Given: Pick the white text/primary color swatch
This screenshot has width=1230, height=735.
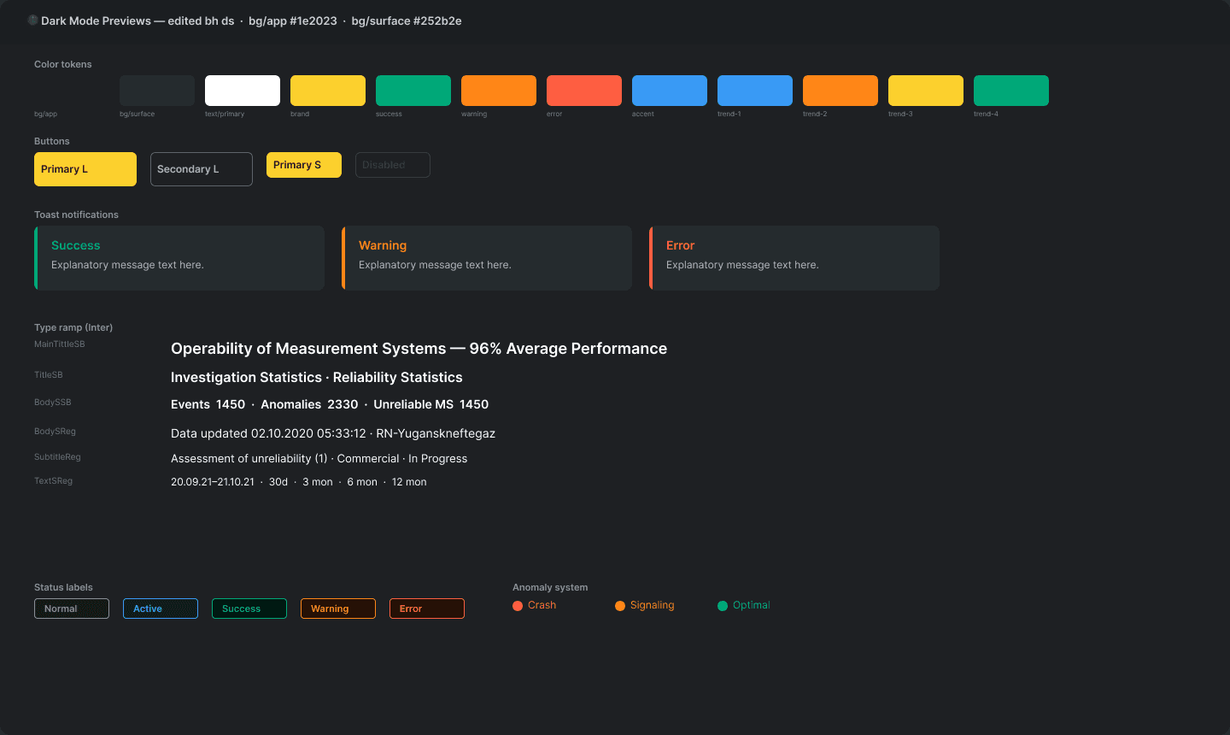Looking at the screenshot, I should (243, 91).
